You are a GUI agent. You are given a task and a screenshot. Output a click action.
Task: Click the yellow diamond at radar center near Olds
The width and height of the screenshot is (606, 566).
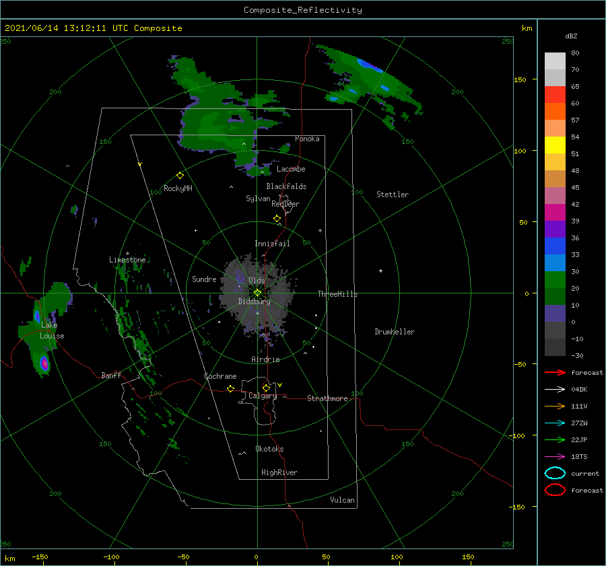coord(257,293)
